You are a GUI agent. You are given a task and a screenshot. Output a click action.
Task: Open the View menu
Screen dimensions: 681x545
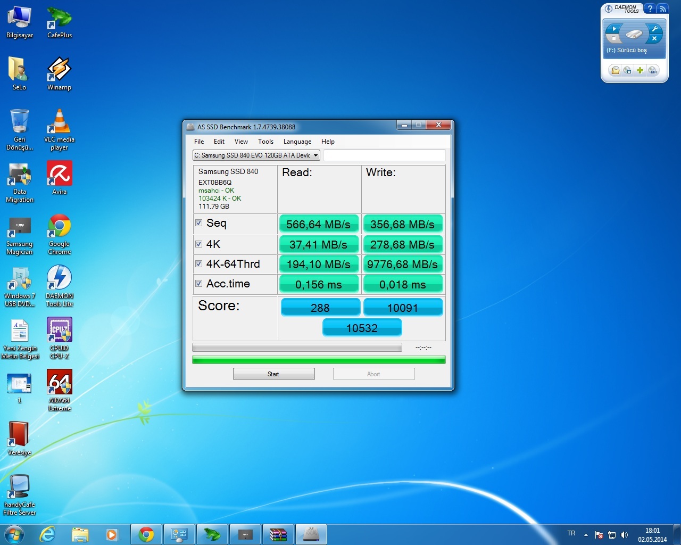click(x=241, y=142)
